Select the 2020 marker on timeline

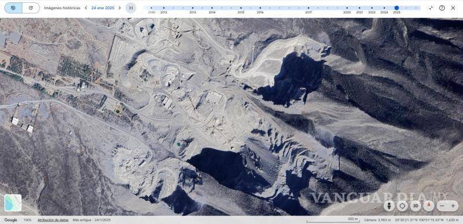point(347,8)
